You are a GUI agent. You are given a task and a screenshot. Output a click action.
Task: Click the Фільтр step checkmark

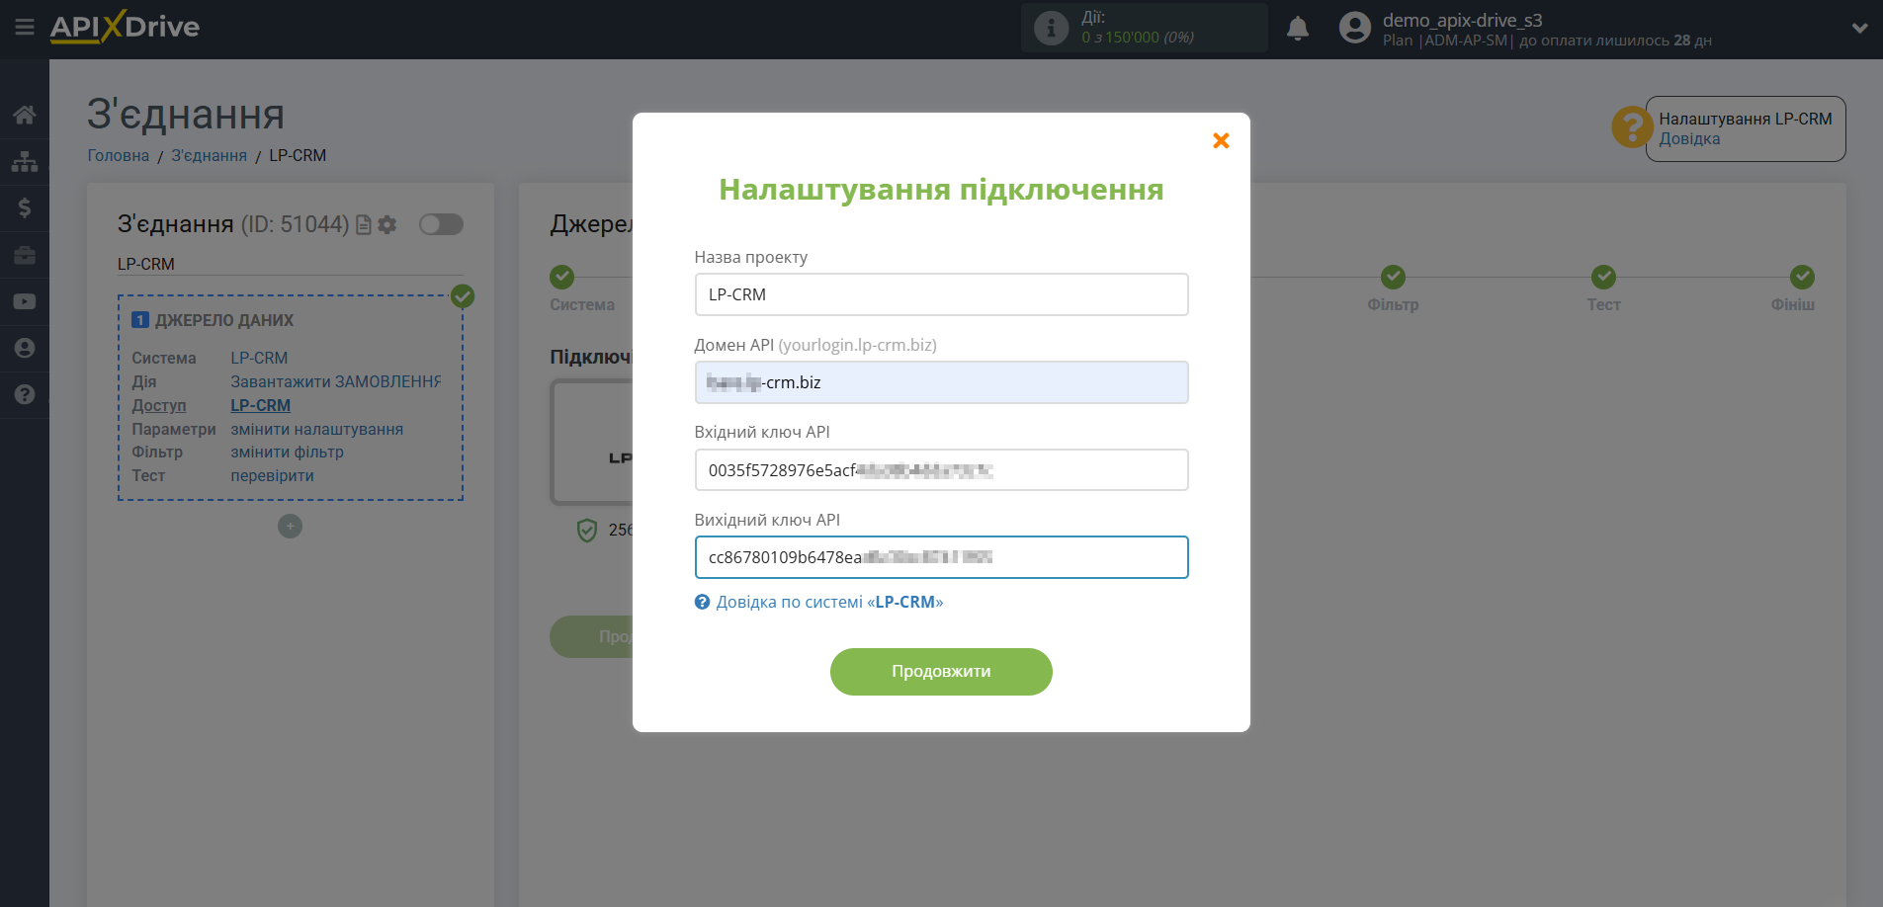[1393, 277]
